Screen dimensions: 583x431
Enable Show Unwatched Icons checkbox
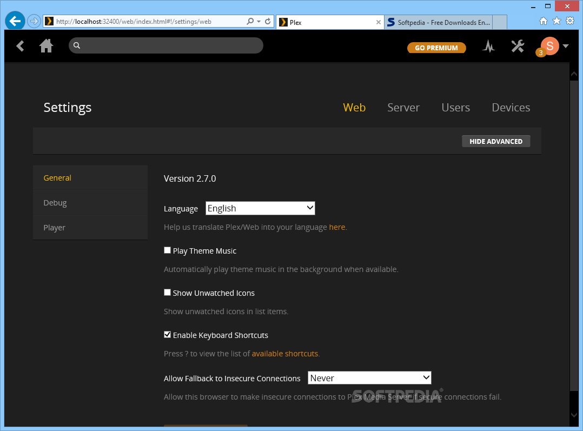click(167, 293)
